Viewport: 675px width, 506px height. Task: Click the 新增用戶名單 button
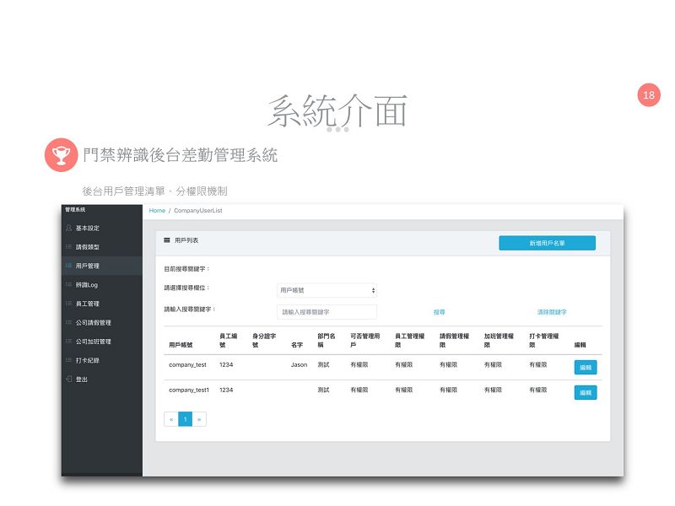[547, 243]
